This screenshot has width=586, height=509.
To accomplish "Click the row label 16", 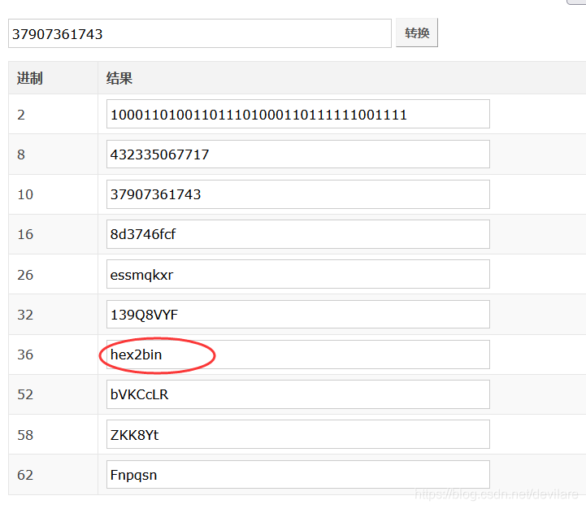I will (x=25, y=234).
